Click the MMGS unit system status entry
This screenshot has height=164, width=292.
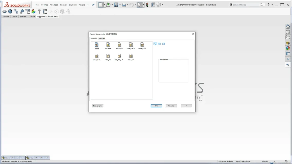point(265,161)
